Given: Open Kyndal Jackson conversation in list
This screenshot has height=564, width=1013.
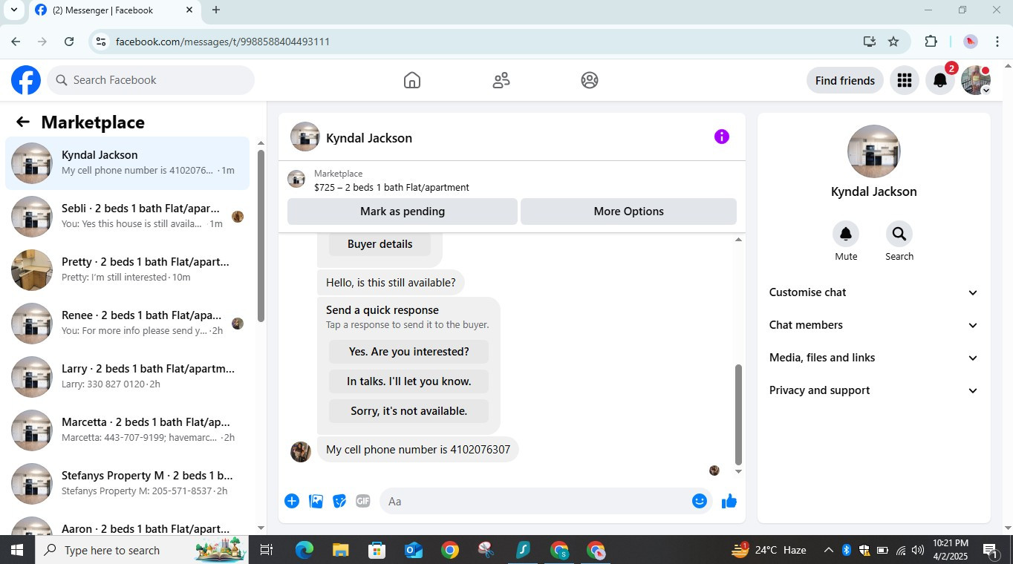Looking at the screenshot, I should coord(128,163).
